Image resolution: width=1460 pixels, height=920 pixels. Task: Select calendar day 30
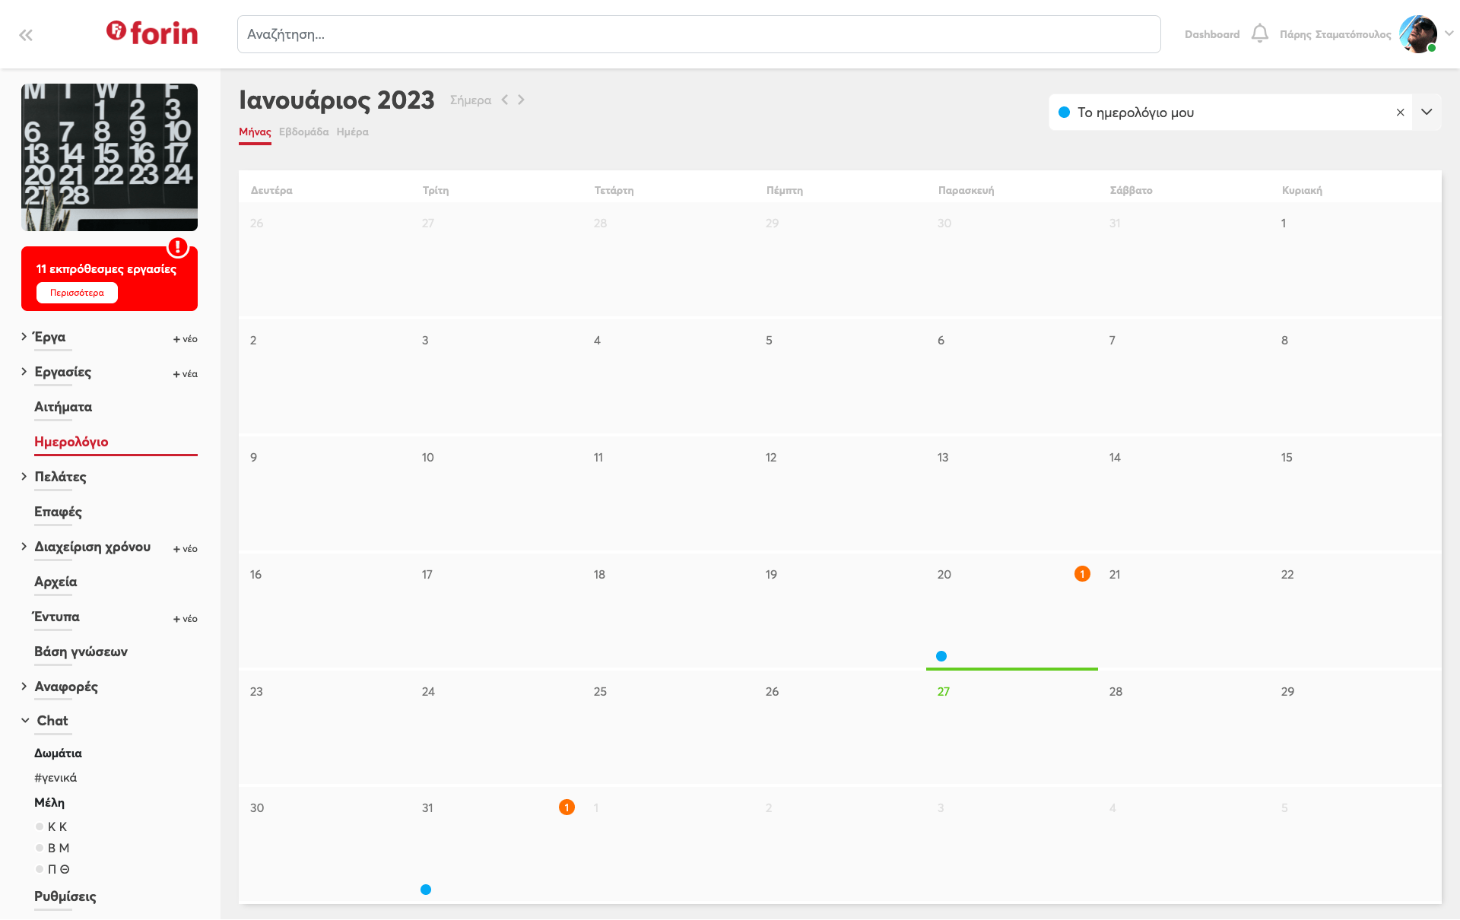click(x=257, y=808)
